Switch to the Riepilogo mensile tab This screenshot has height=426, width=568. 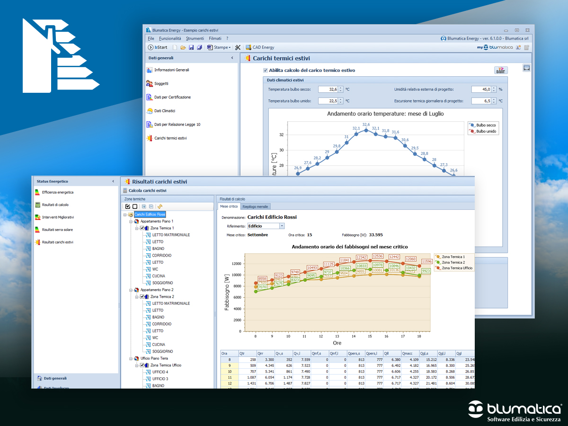point(255,207)
